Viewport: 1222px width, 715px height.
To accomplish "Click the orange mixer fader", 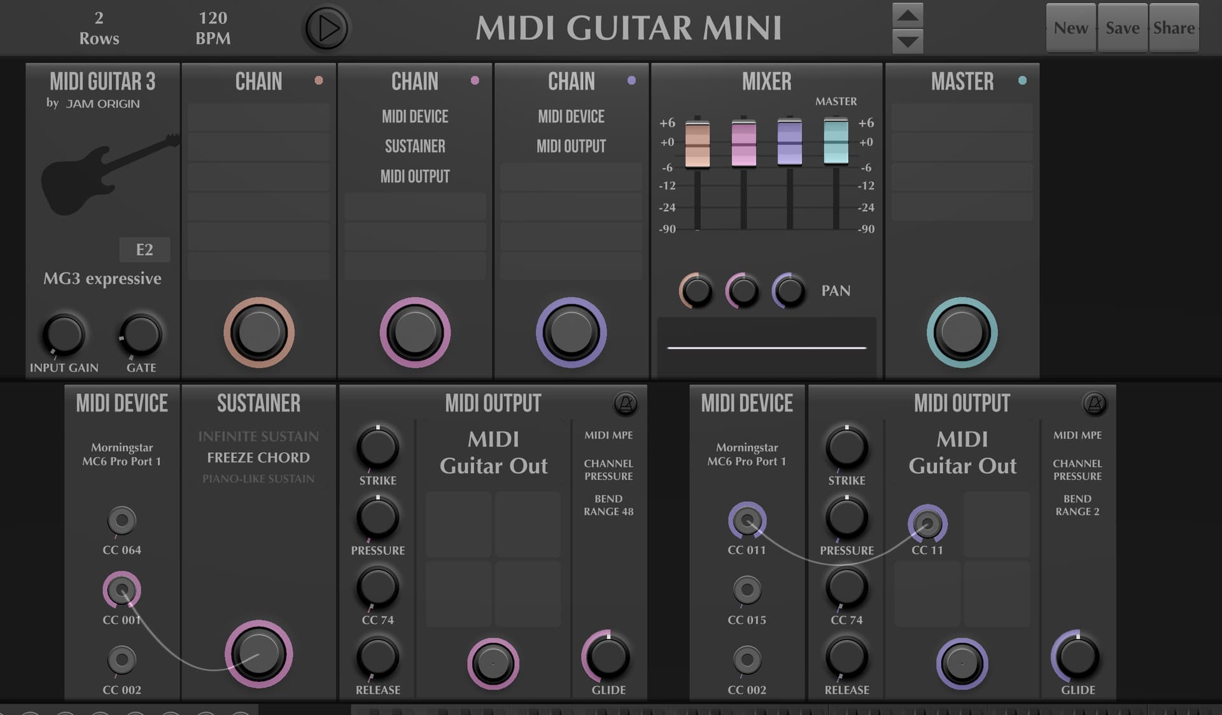I will pos(698,144).
